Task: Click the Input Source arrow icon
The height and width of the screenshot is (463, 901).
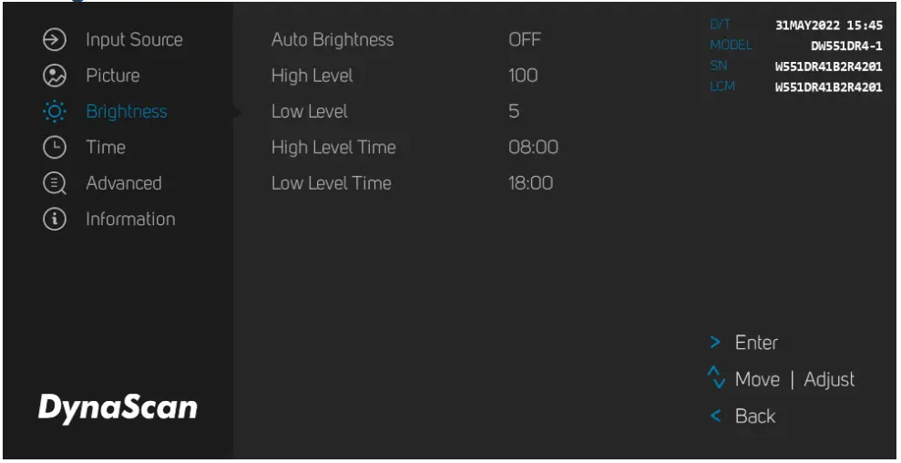Action: (x=55, y=39)
